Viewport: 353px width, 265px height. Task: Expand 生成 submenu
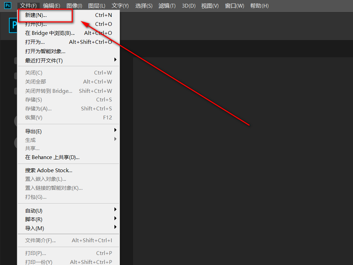69,140
